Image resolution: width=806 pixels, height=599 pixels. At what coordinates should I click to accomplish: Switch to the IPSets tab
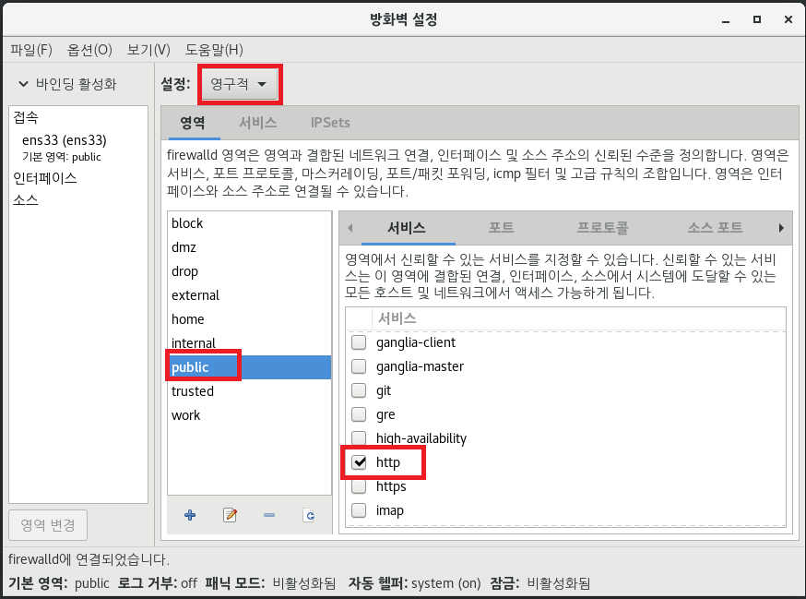(x=330, y=123)
